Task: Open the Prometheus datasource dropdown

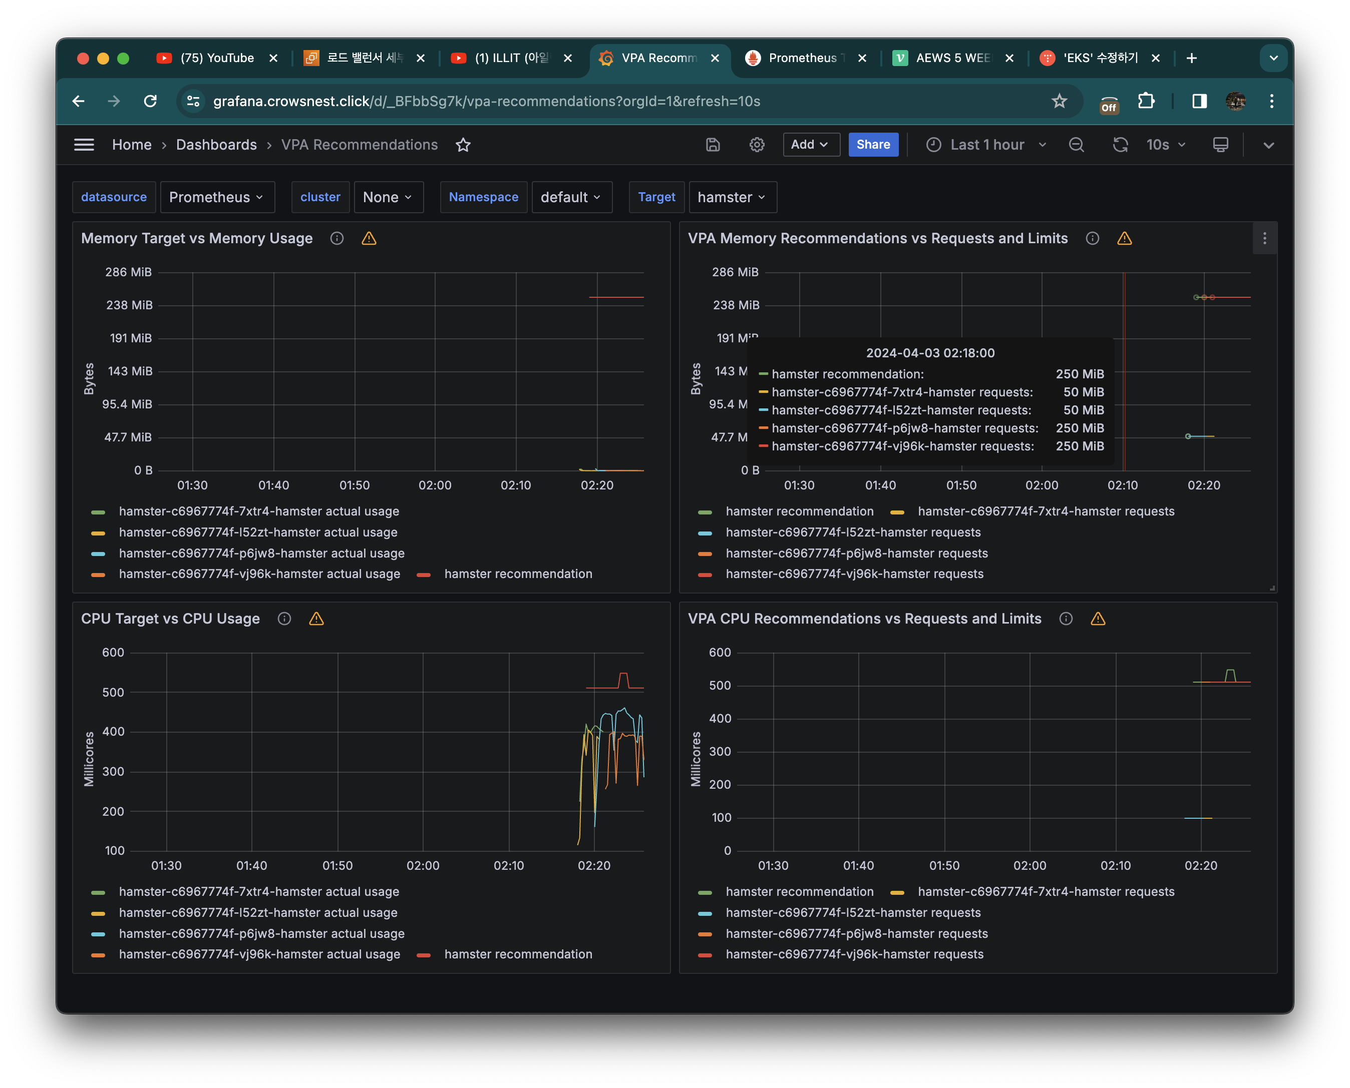Action: [x=217, y=197]
